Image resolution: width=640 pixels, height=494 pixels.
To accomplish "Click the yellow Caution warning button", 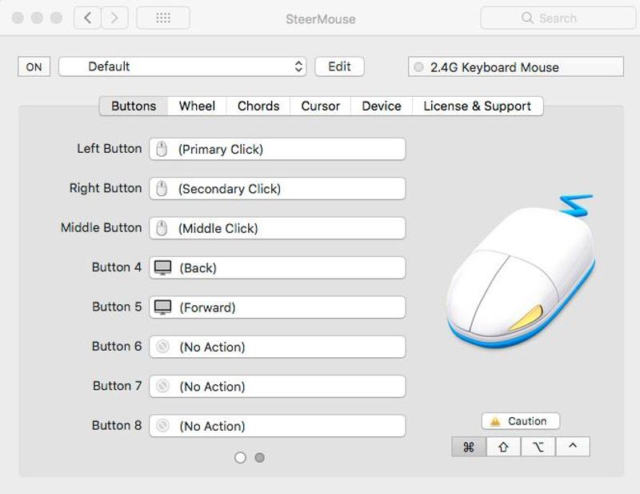I will [521, 421].
